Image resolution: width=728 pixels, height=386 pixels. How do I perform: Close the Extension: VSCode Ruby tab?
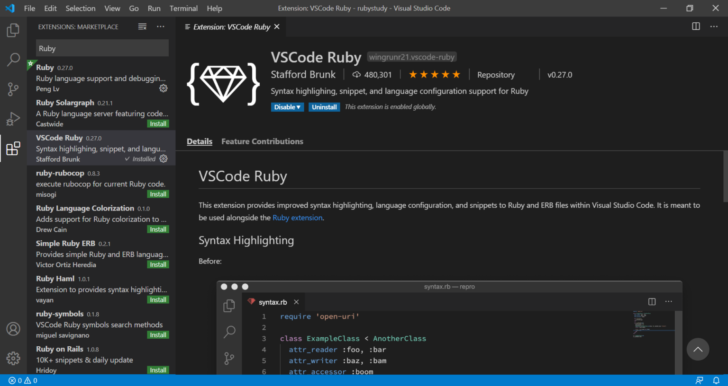[x=277, y=27]
